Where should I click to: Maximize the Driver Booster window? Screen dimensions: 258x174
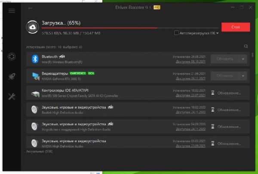242,7
